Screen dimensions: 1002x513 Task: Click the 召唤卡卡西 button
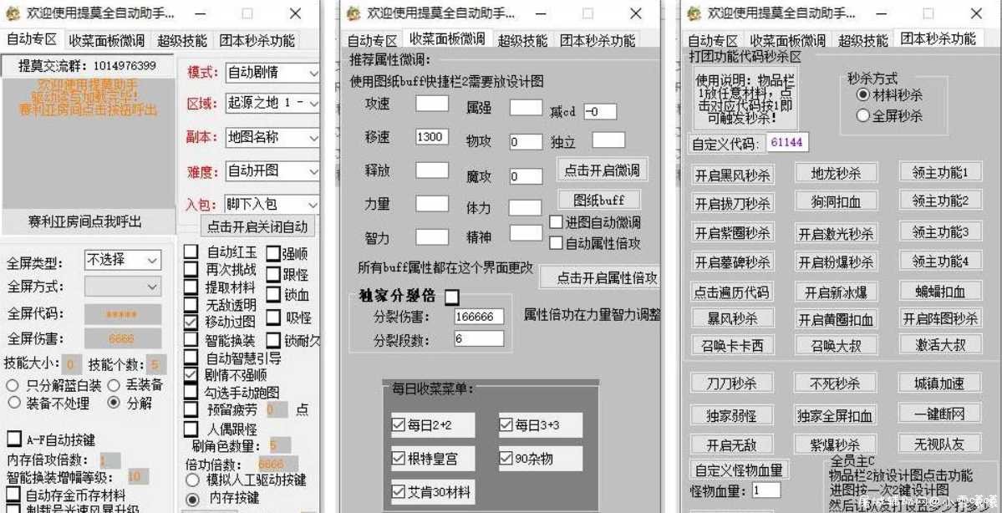pos(732,346)
